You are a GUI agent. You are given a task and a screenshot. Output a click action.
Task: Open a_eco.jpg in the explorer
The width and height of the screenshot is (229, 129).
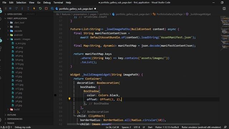point(20,43)
